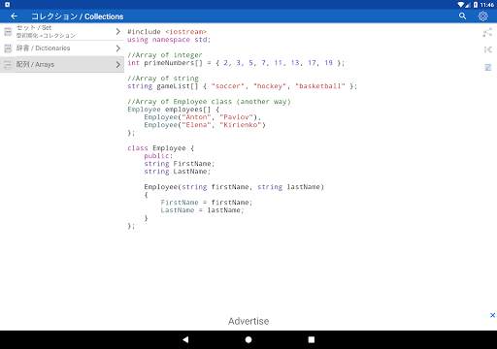This screenshot has height=349, width=497.
Task: Click the '//Array of Employee class' comment
Action: [x=209, y=102]
